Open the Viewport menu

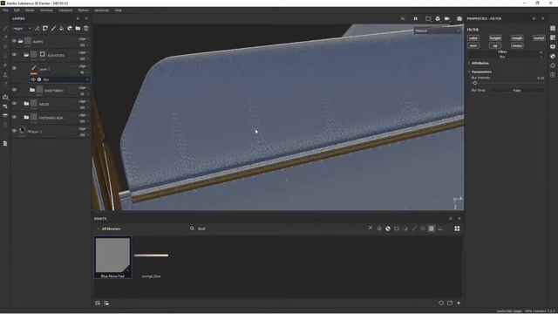click(65, 10)
